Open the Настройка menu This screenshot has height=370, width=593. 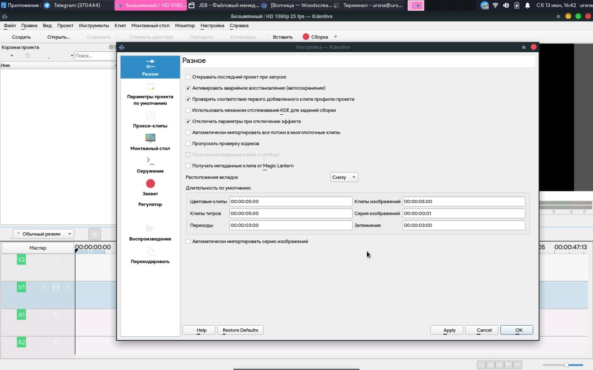[212, 25]
